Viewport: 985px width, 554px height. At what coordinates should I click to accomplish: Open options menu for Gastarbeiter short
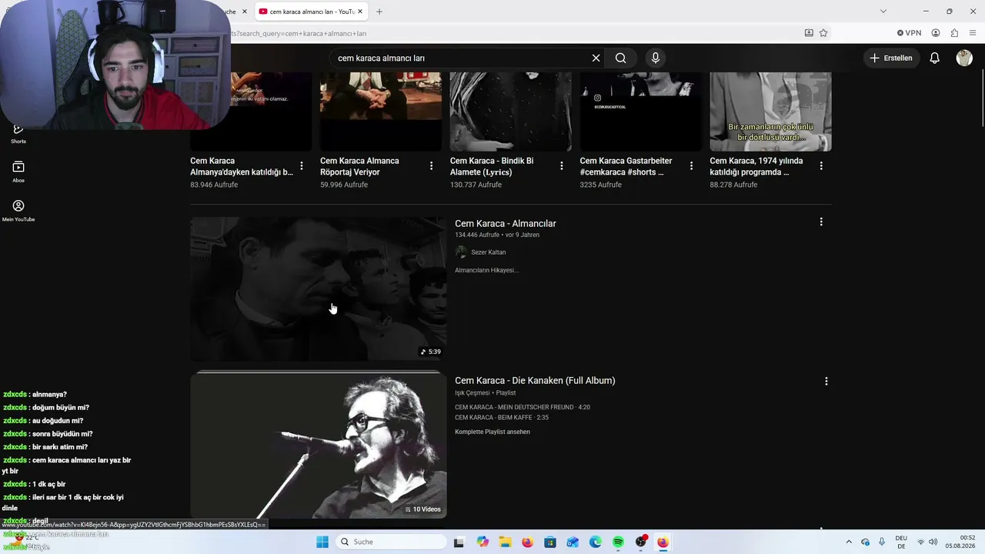(691, 165)
